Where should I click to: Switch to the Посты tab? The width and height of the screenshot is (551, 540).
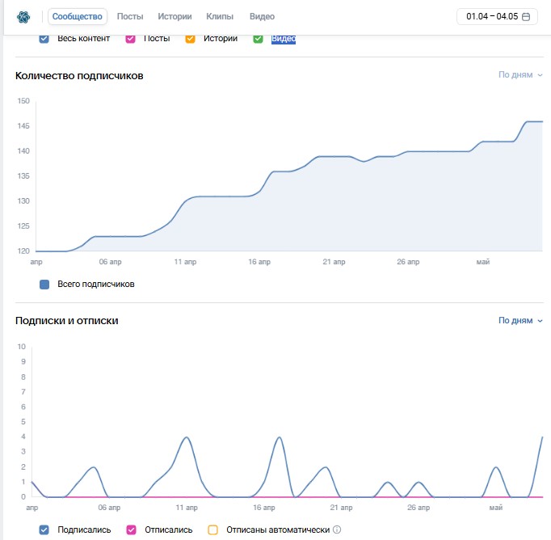point(130,16)
